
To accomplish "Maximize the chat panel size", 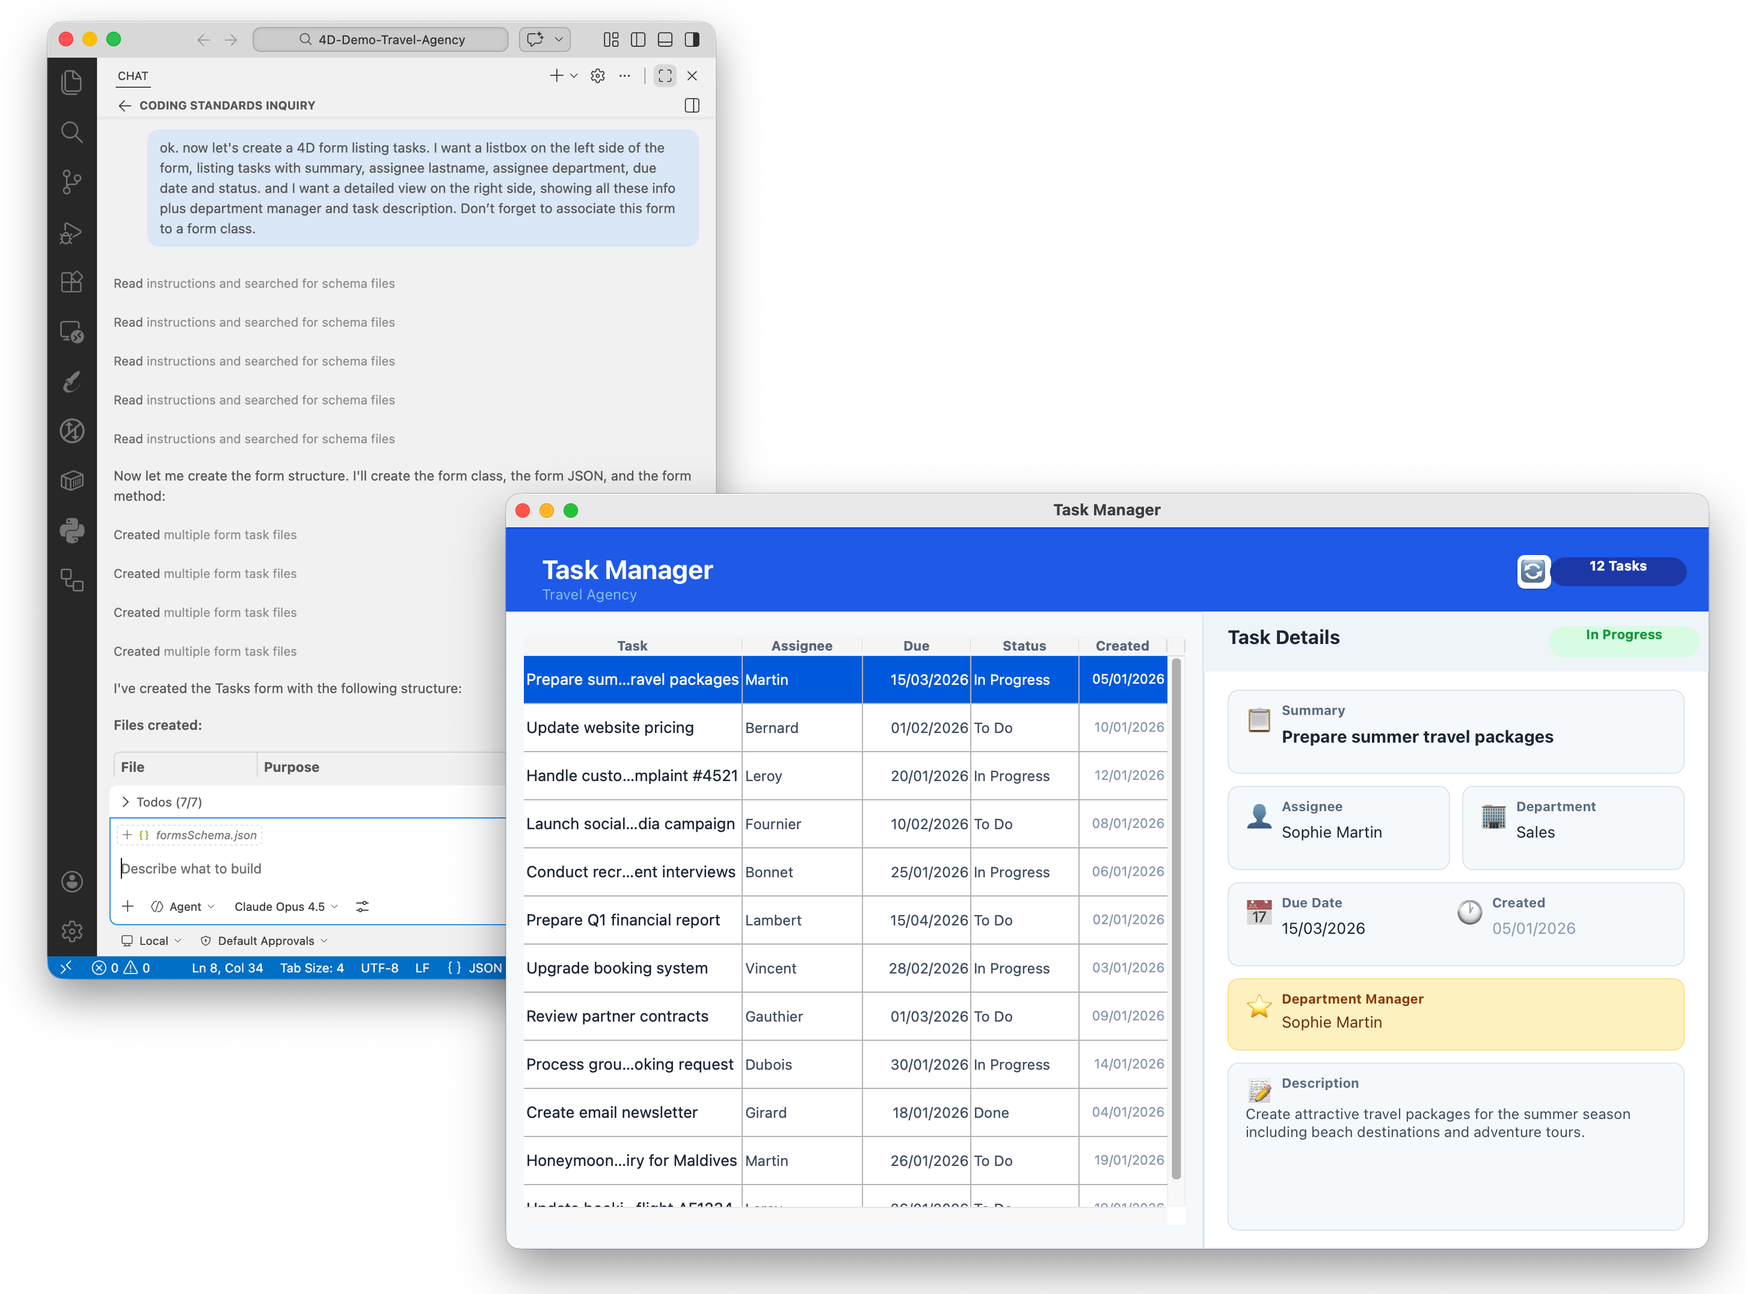I will [665, 76].
